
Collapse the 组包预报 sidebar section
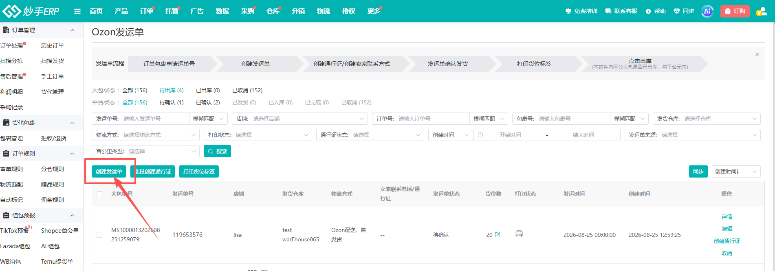tap(73, 215)
